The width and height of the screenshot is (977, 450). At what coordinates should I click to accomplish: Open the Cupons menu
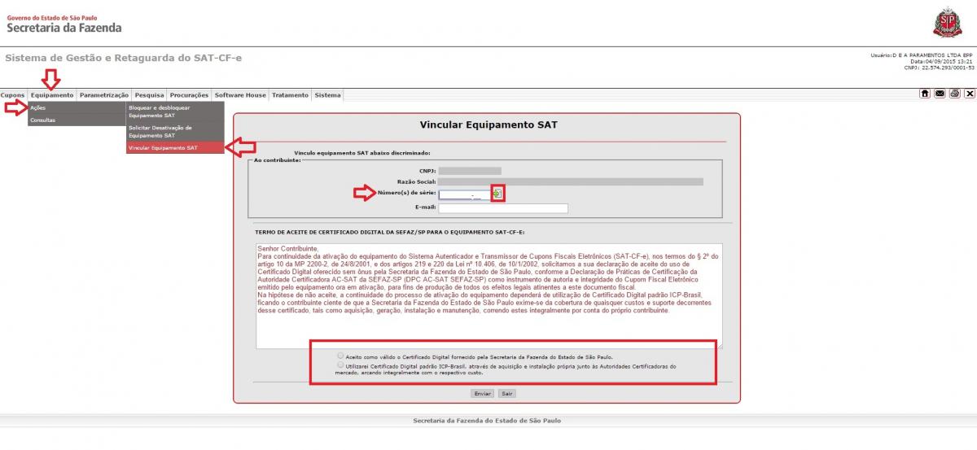12,95
